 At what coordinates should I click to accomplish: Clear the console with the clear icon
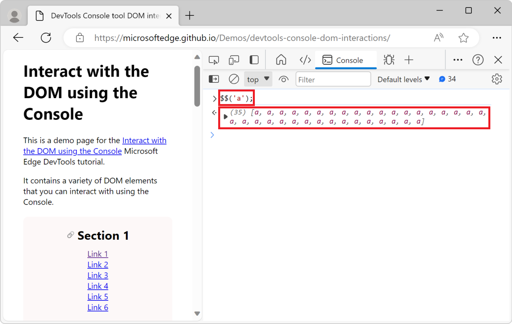pos(234,79)
